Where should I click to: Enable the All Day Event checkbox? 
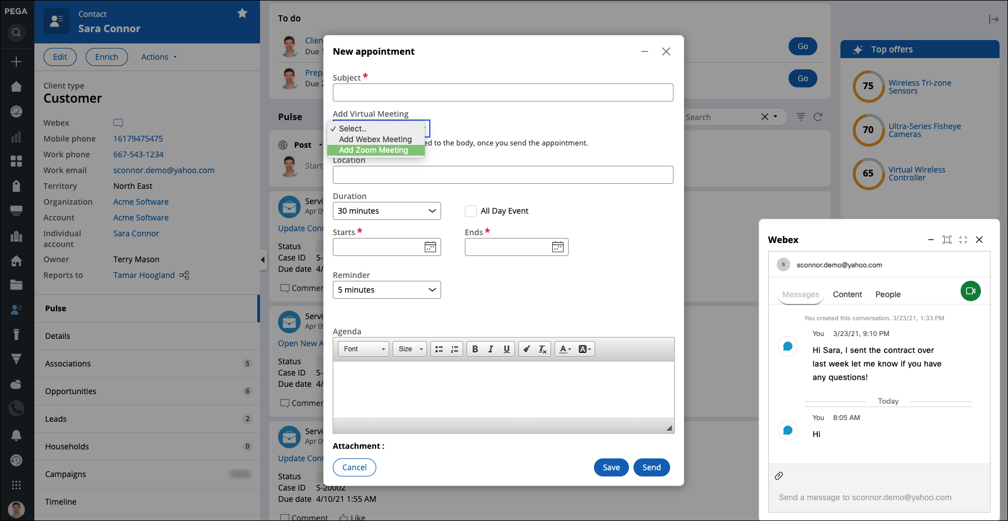[x=470, y=211]
